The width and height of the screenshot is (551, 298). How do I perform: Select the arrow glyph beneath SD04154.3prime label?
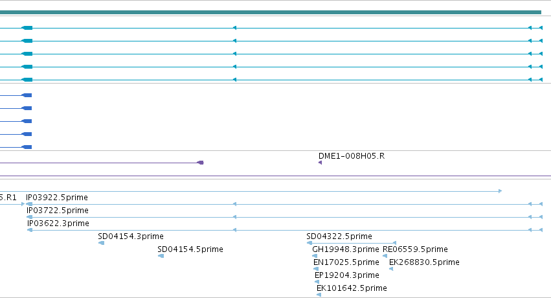pos(101,243)
